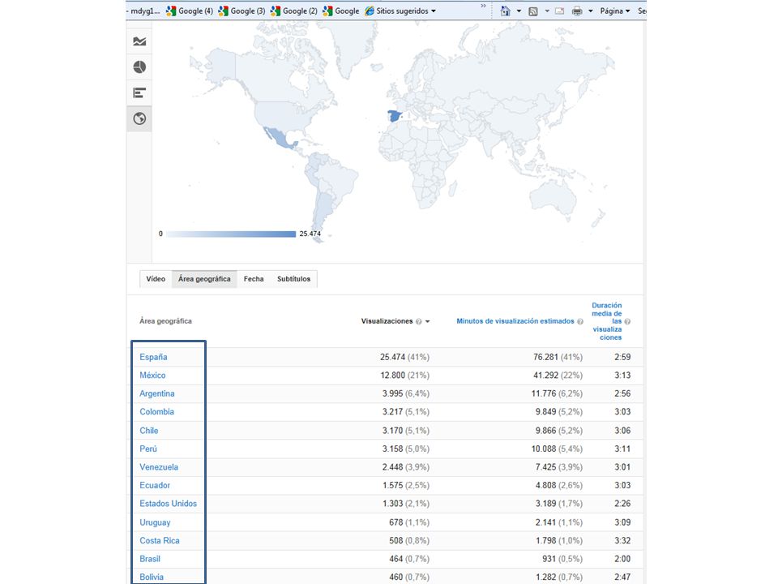The width and height of the screenshot is (778, 584).
Task: Click the printer toolbar icon
Action: point(577,11)
